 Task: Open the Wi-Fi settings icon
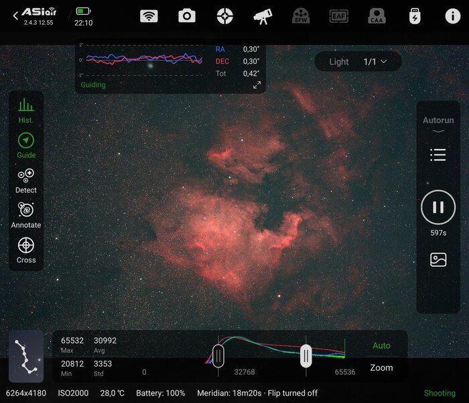149,16
